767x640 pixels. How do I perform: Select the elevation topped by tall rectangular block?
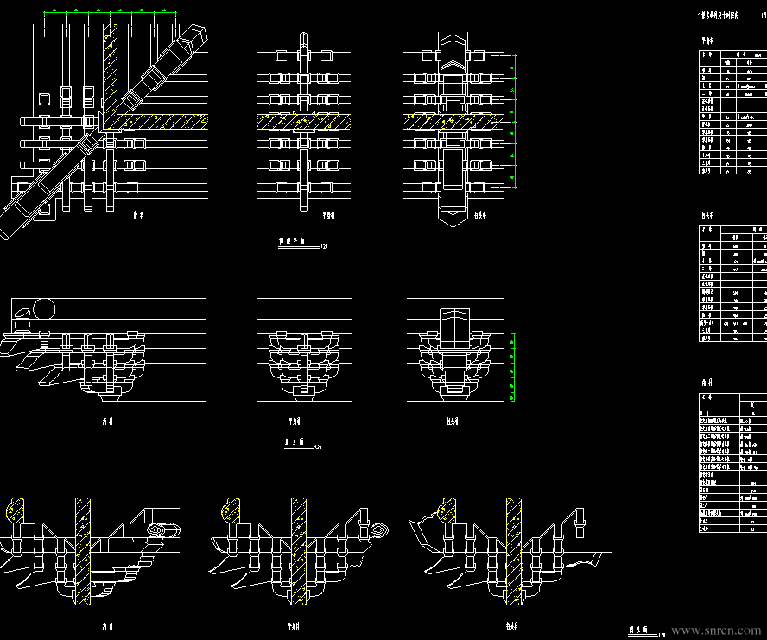click(x=455, y=349)
